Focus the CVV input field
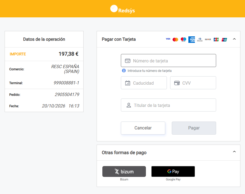 tap(193, 83)
